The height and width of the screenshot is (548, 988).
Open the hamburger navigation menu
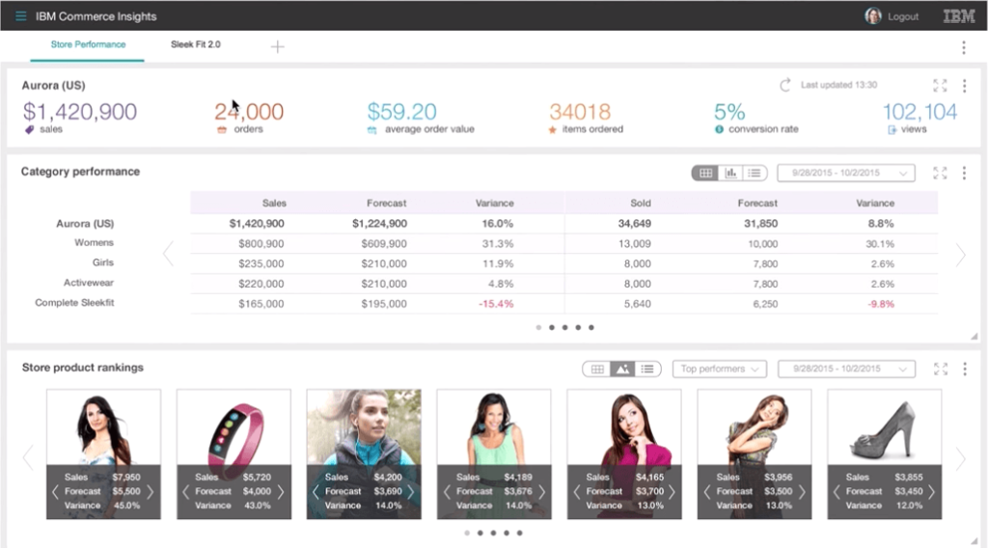click(x=21, y=15)
